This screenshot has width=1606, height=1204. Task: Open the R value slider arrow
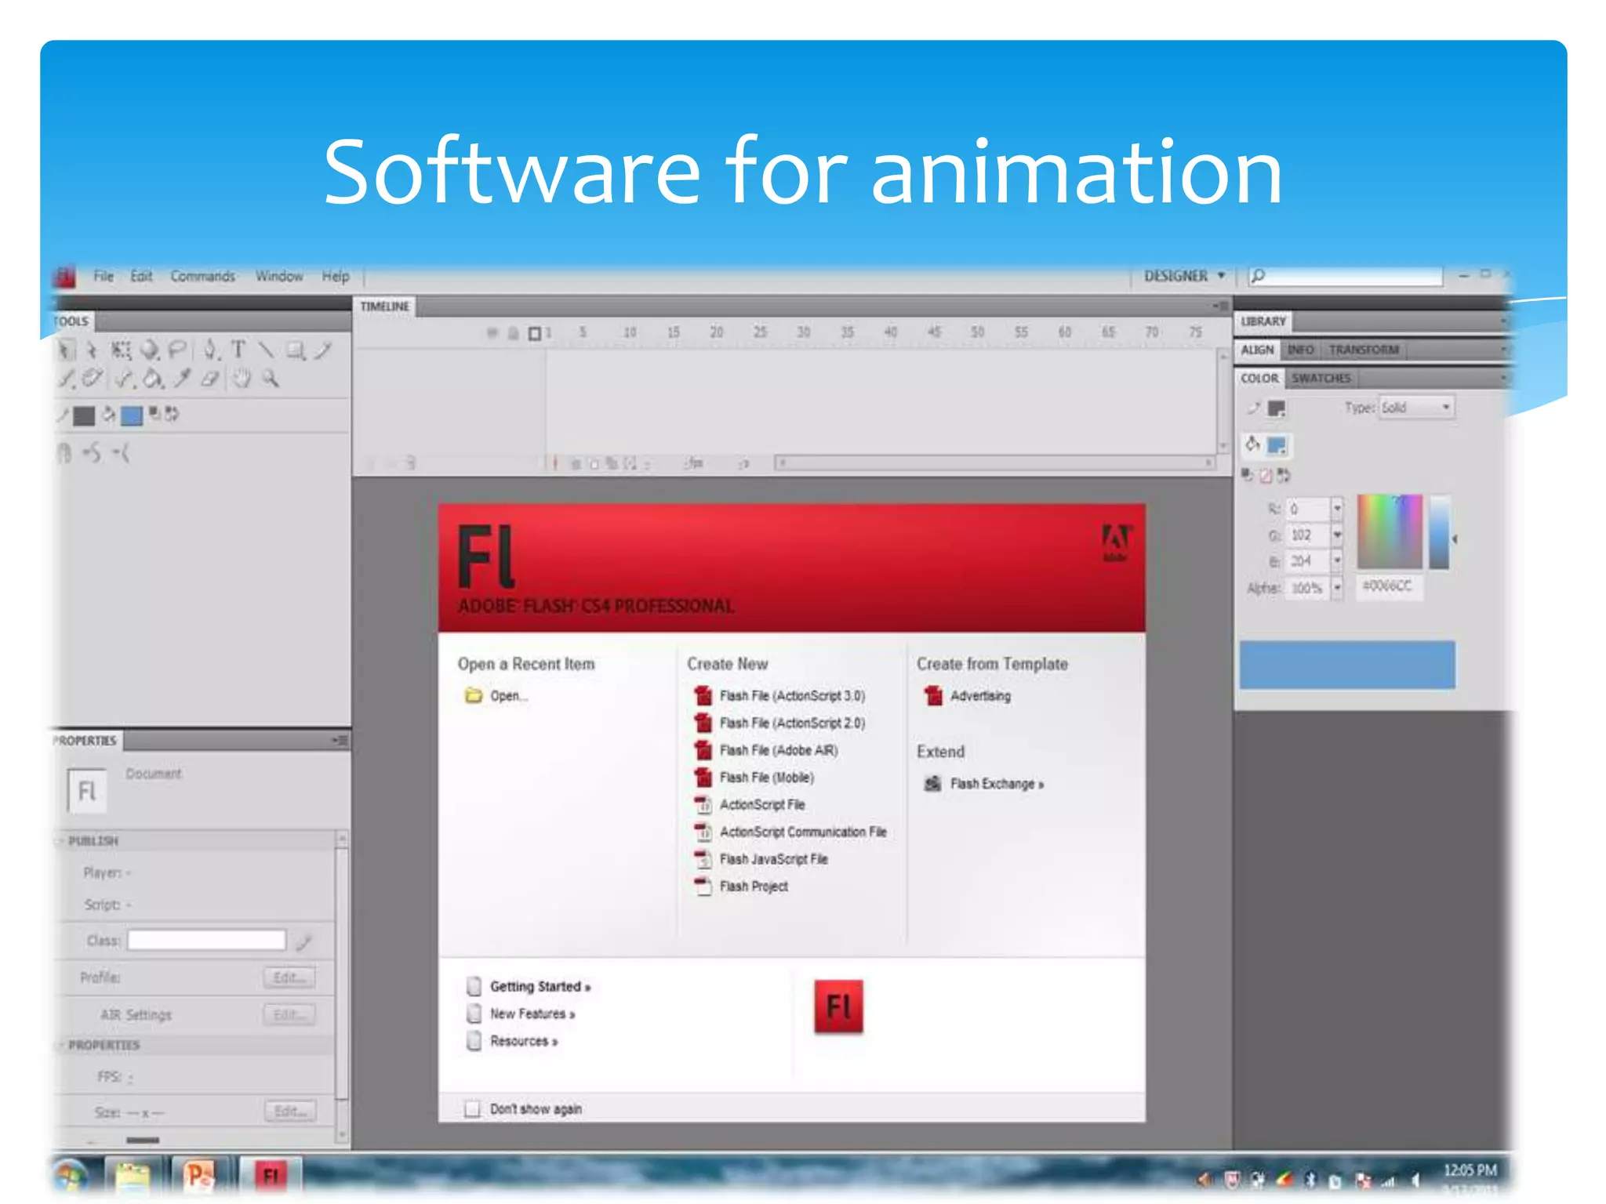click(x=1337, y=509)
